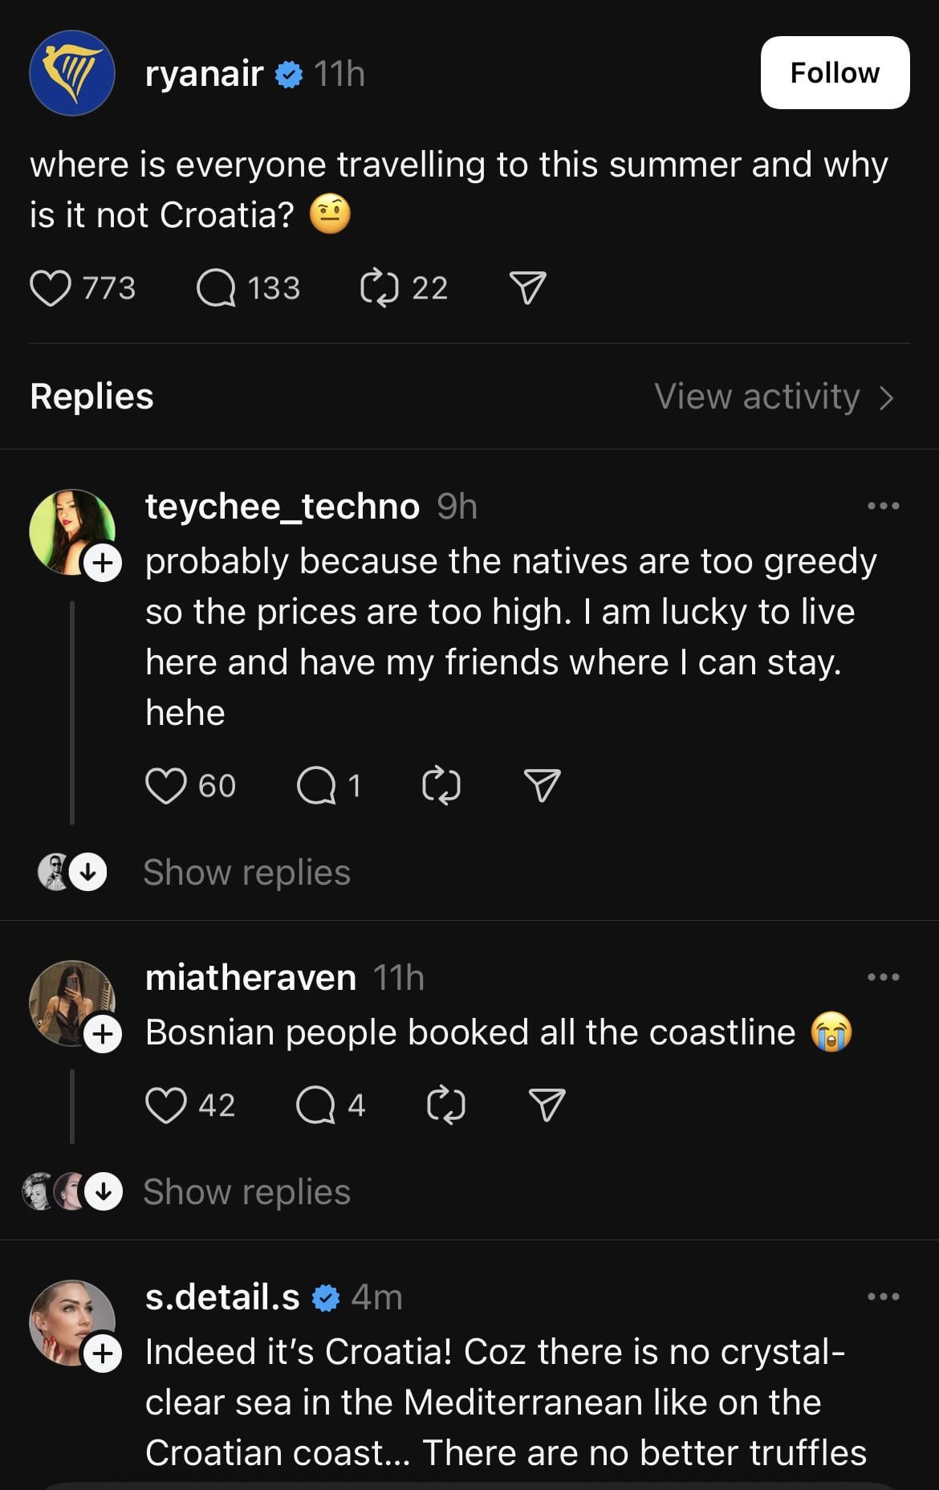The image size is (939, 1490).
Task: Like teychee_techno's reply with 60 likes
Action: click(x=166, y=785)
